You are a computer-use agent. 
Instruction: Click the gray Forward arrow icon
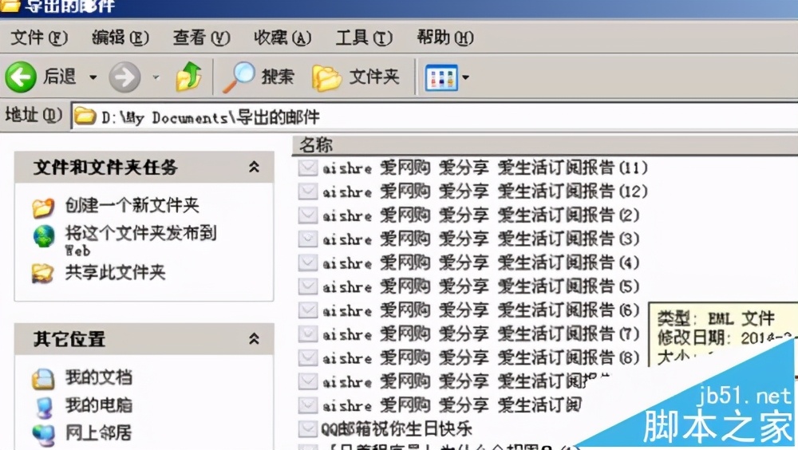[x=124, y=77]
